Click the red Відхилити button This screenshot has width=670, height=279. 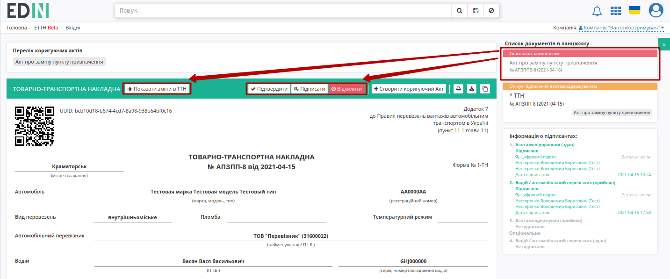346,89
